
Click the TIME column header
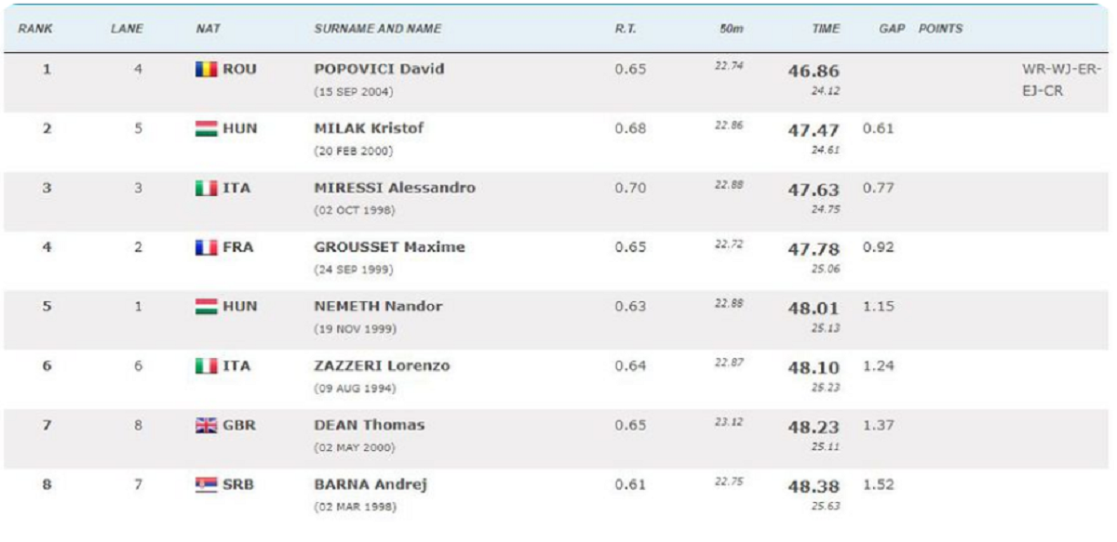click(x=826, y=29)
